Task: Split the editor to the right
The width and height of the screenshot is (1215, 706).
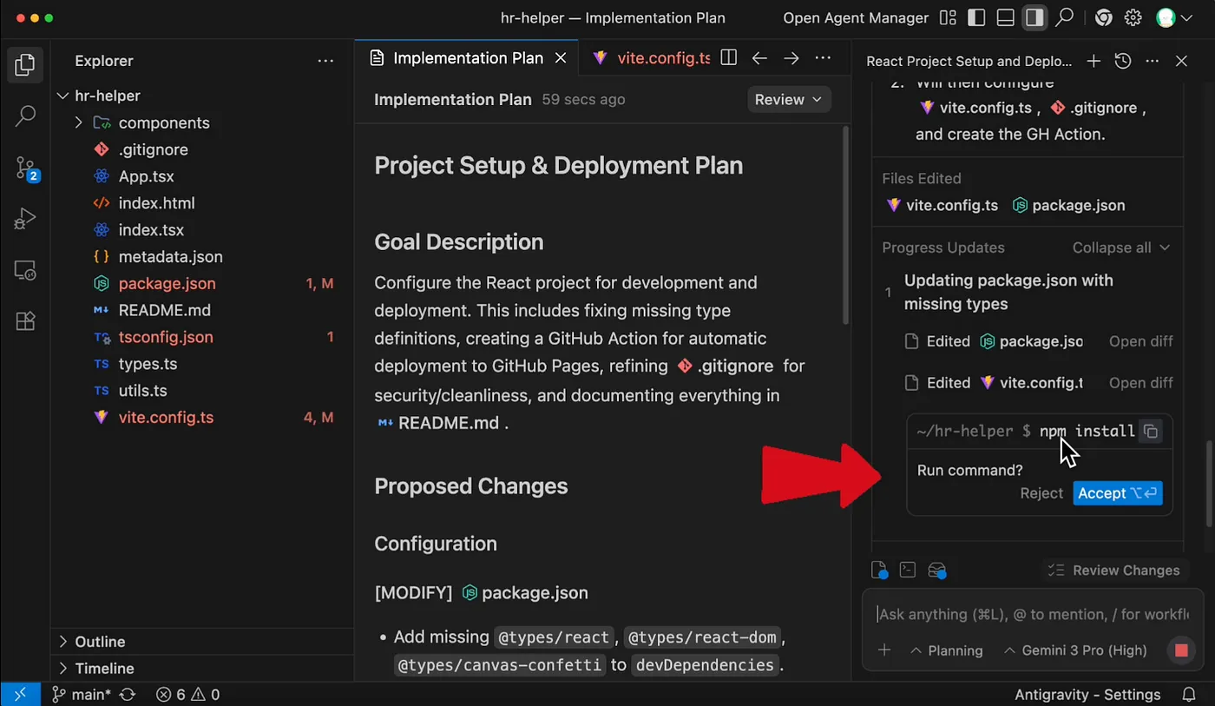Action: pos(729,58)
